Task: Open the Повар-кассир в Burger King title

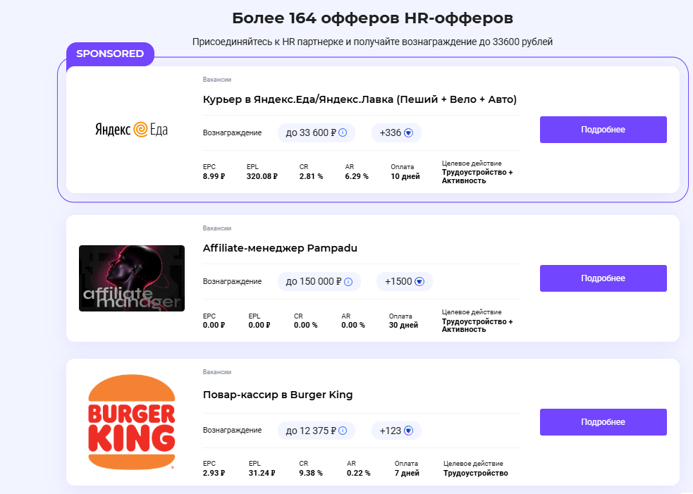Action: [278, 395]
